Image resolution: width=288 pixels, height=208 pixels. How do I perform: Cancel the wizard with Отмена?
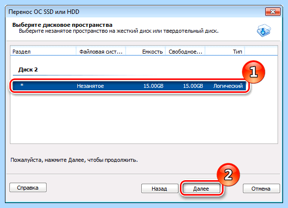pyautogui.click(x=261, y=189)
